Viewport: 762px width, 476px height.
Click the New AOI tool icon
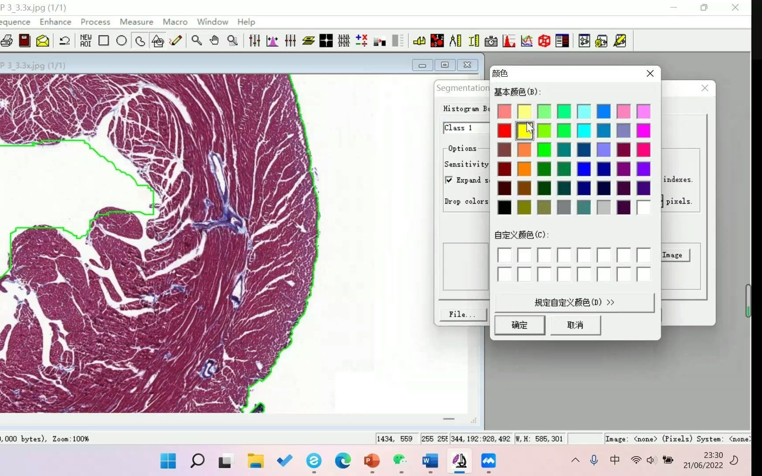click(x=86, y=41)
